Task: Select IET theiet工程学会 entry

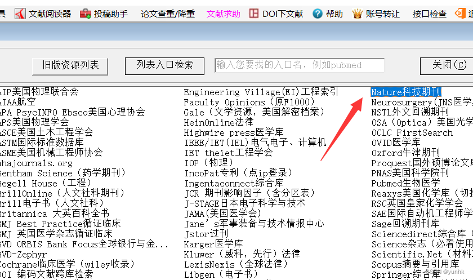Action: click(229, 153)
